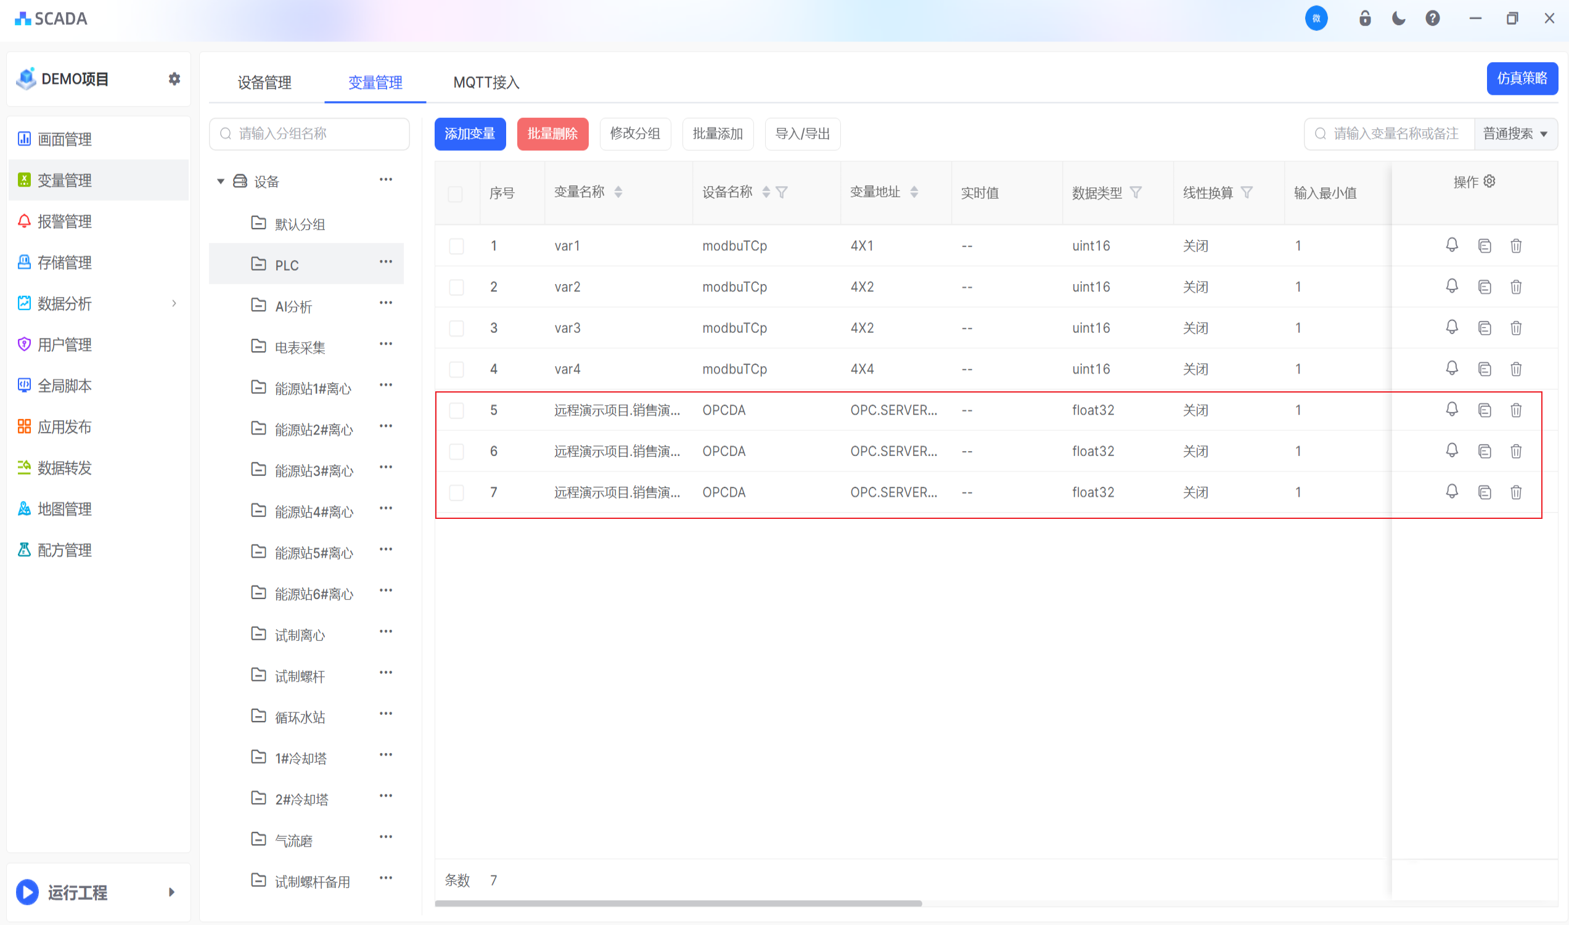The image size is (1569, 925).
Task: Click the copy icon in var2 row
Action: (1484, 287)
